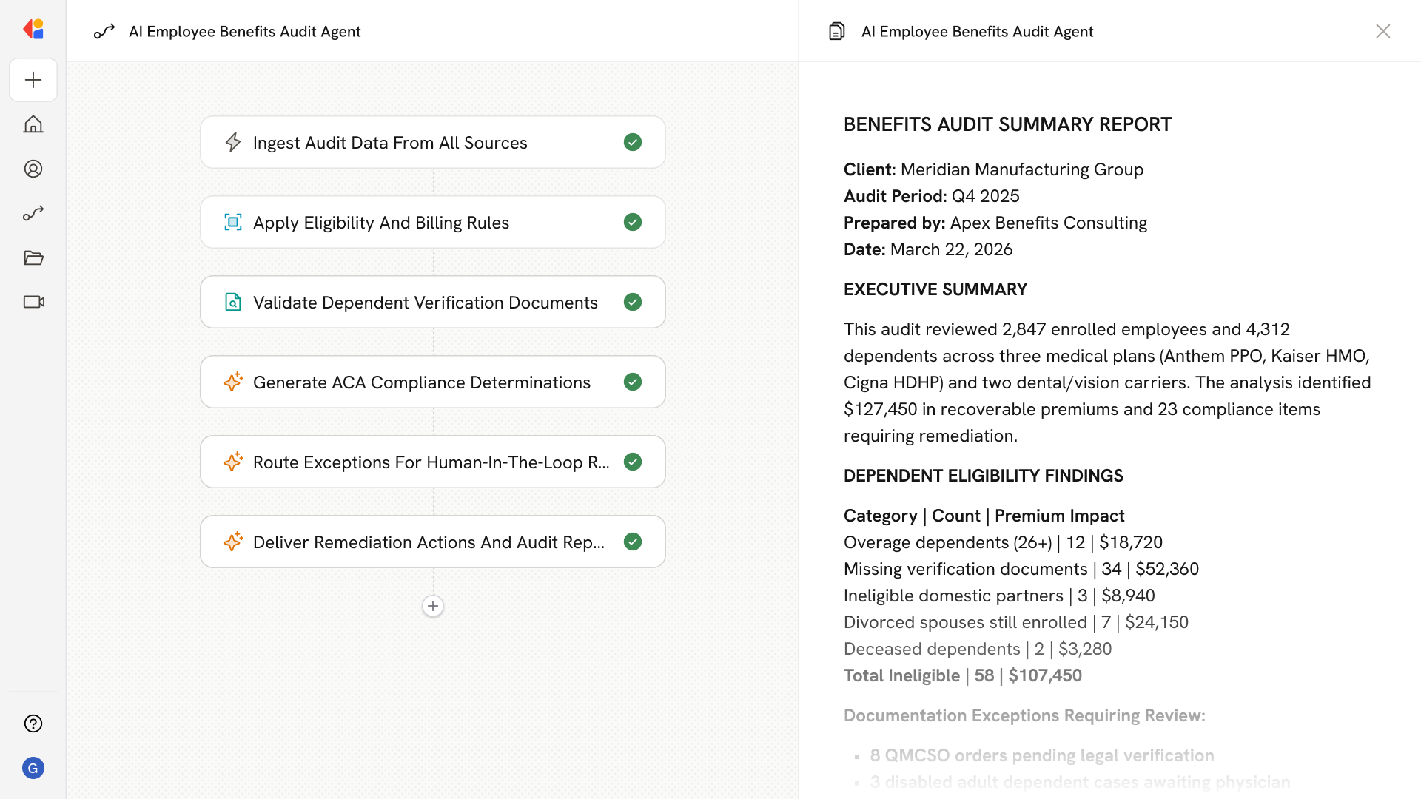Click green checkmark on Ingest Audit Data step
Image resolution: width=1421 pixels, height=799 pixels.
click(633, 142)
